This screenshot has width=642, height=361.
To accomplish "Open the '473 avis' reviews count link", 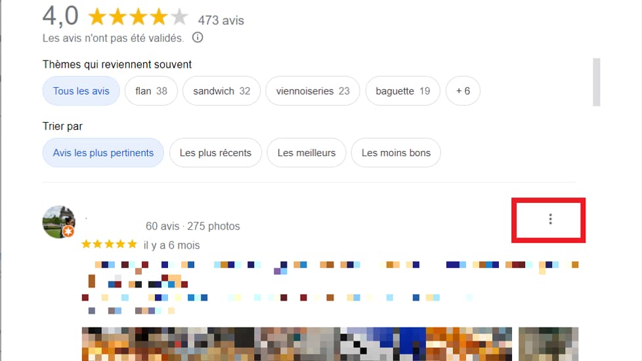I will point(221,20).
